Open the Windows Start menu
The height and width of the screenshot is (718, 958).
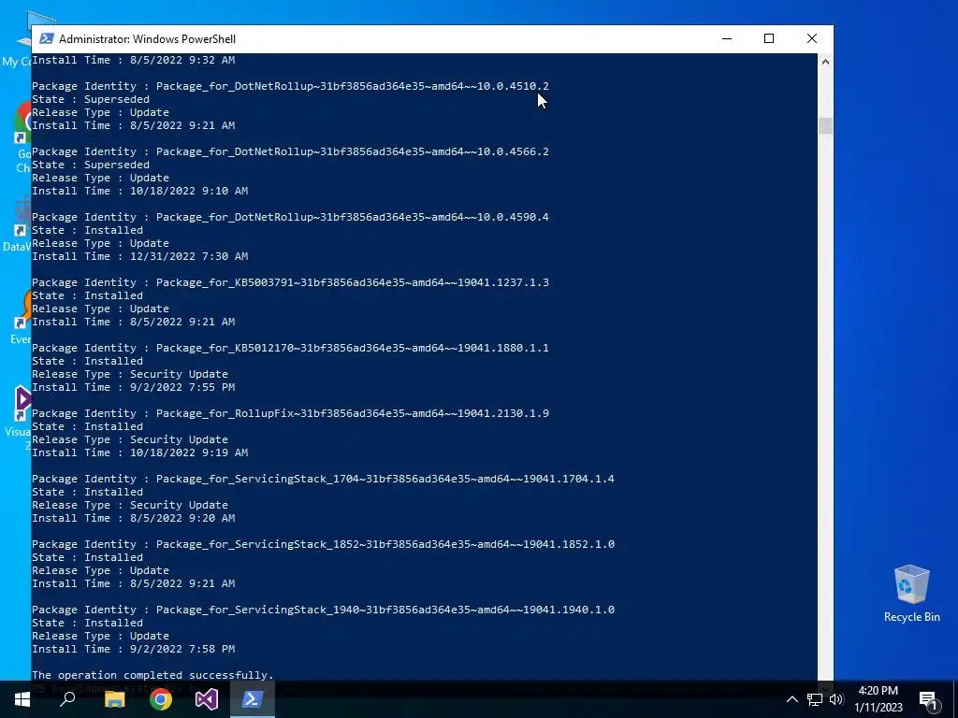(22, 699)
